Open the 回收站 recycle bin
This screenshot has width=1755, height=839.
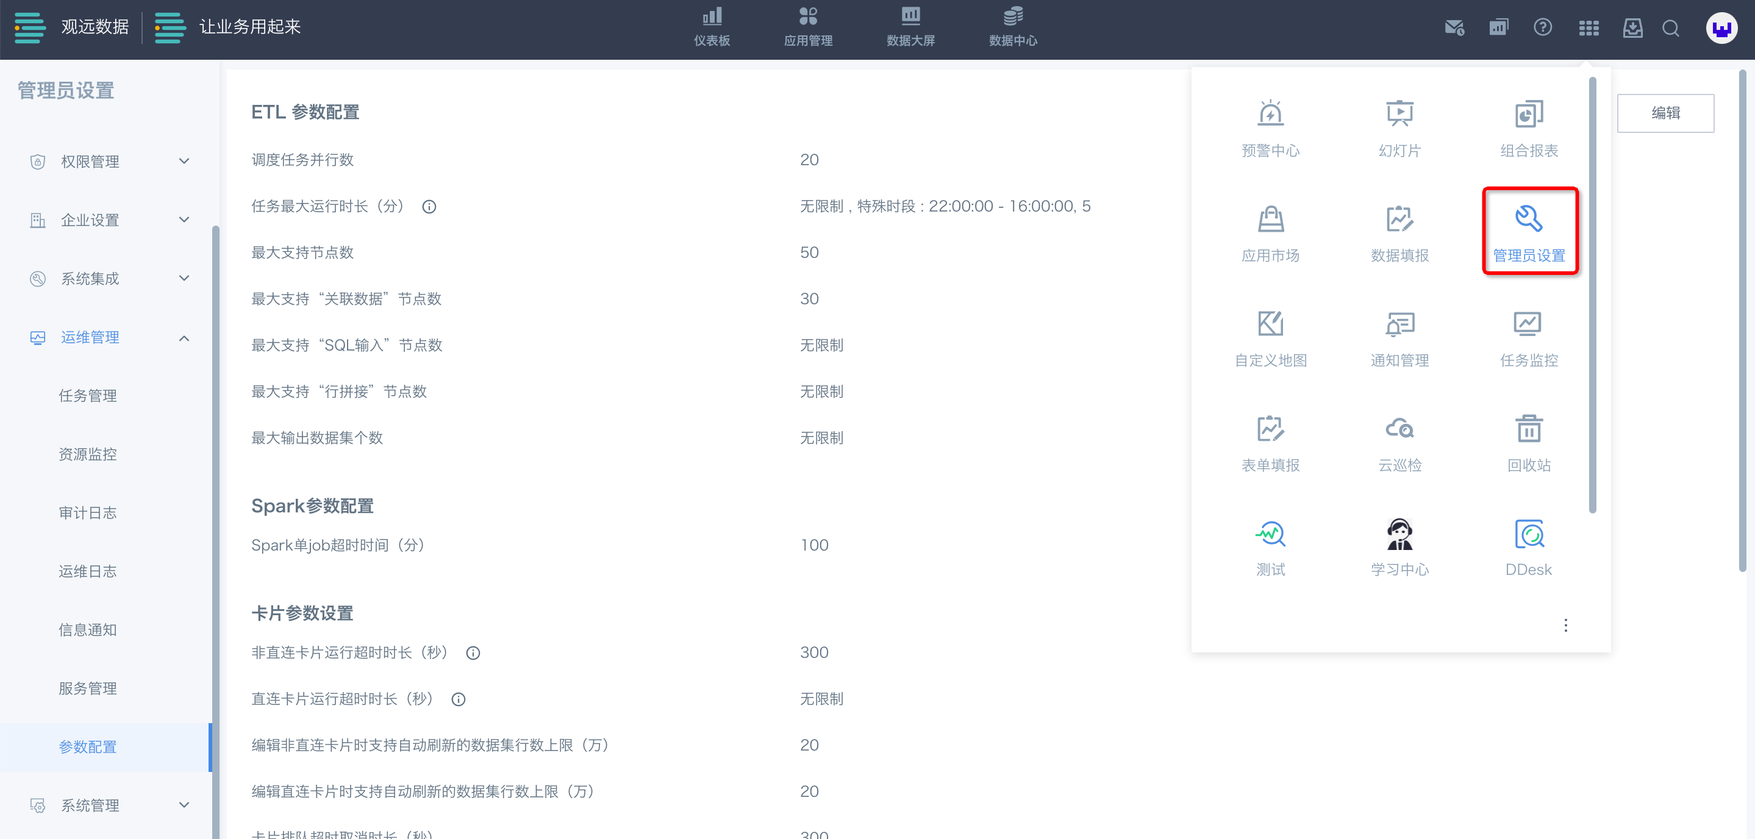pos(1528,443)
